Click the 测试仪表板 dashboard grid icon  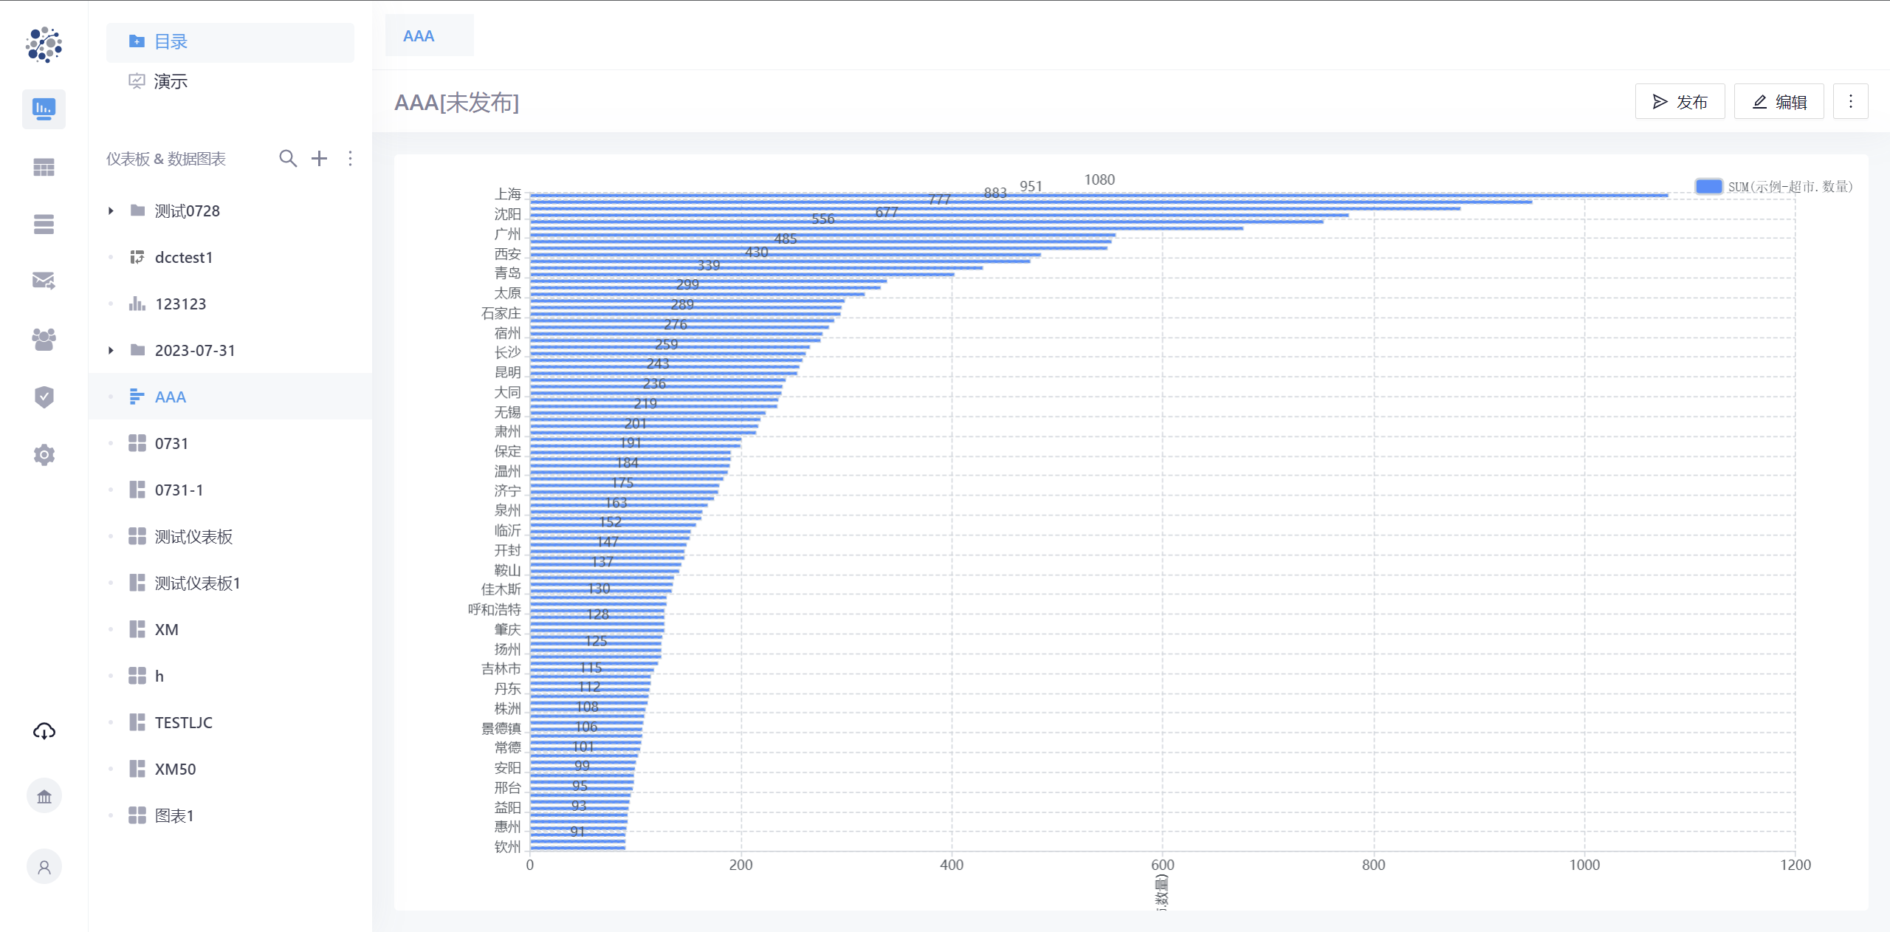(x=137, y=536)
